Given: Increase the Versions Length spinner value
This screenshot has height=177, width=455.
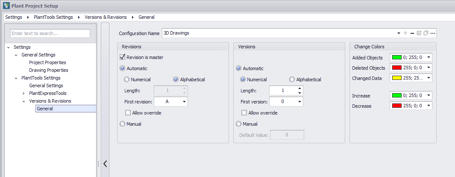Looking at the screenshot, I should [x=299, y=88].
